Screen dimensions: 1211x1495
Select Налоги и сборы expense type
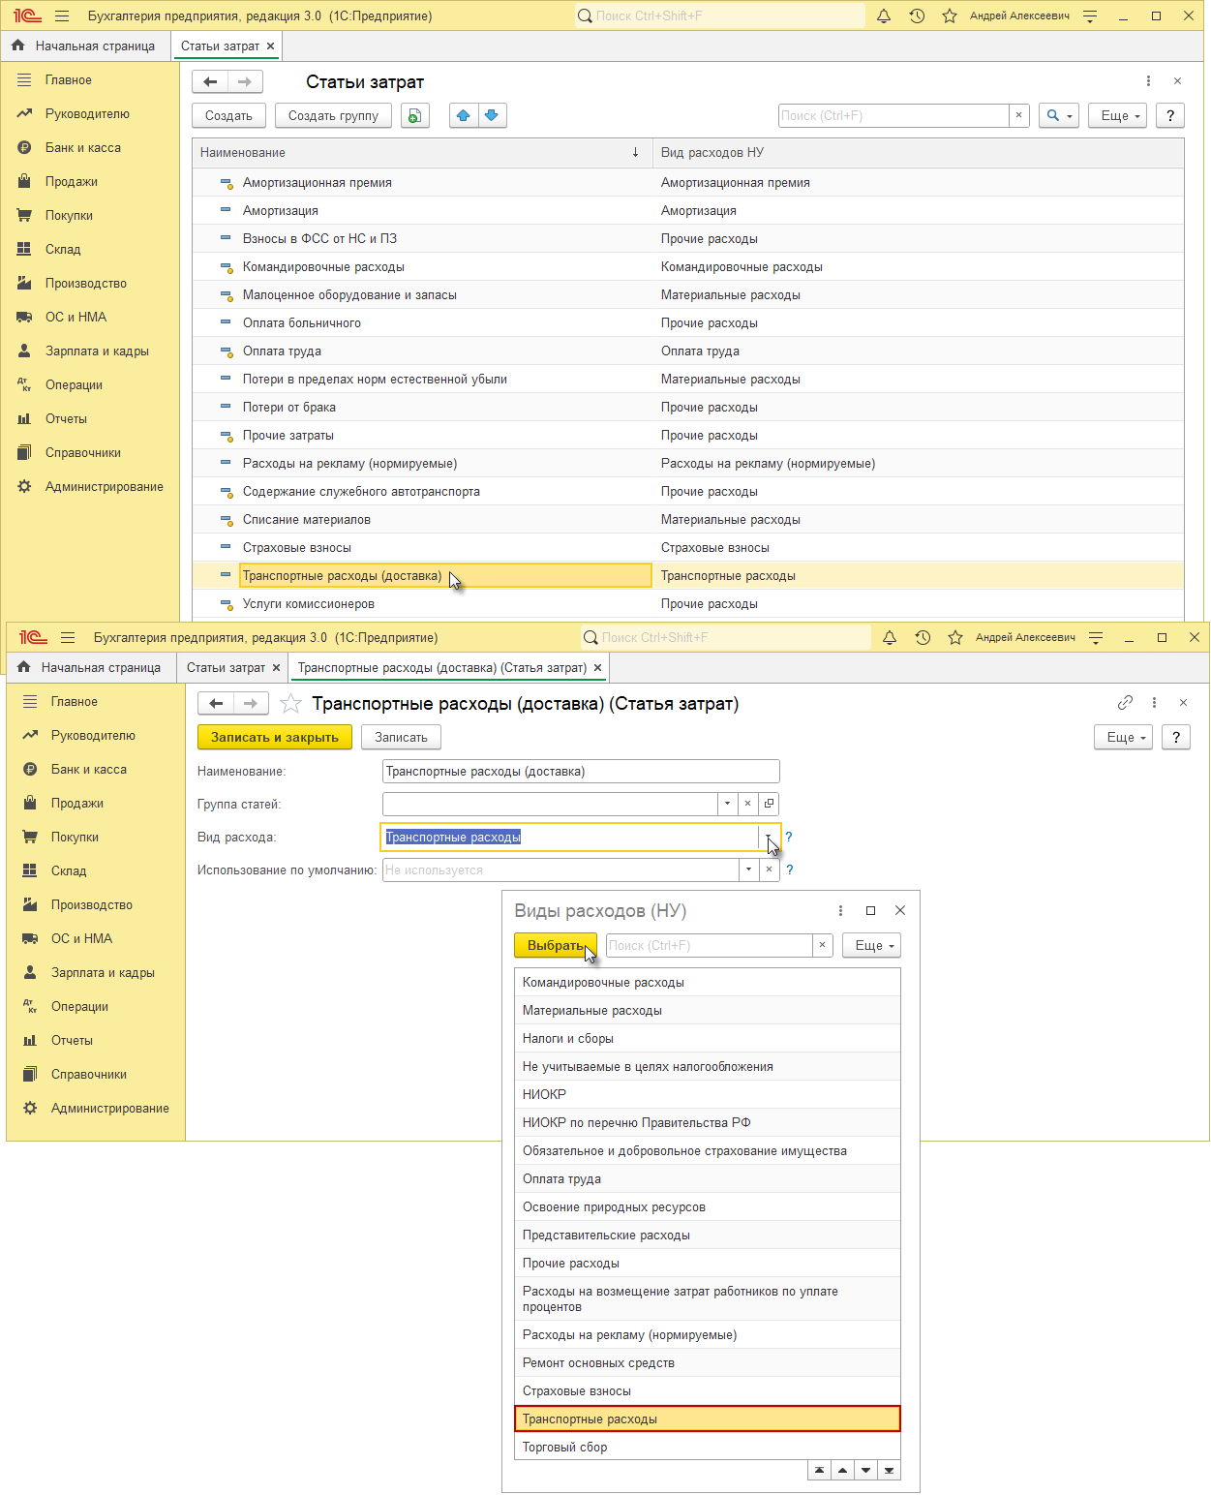pos(708,1038)
